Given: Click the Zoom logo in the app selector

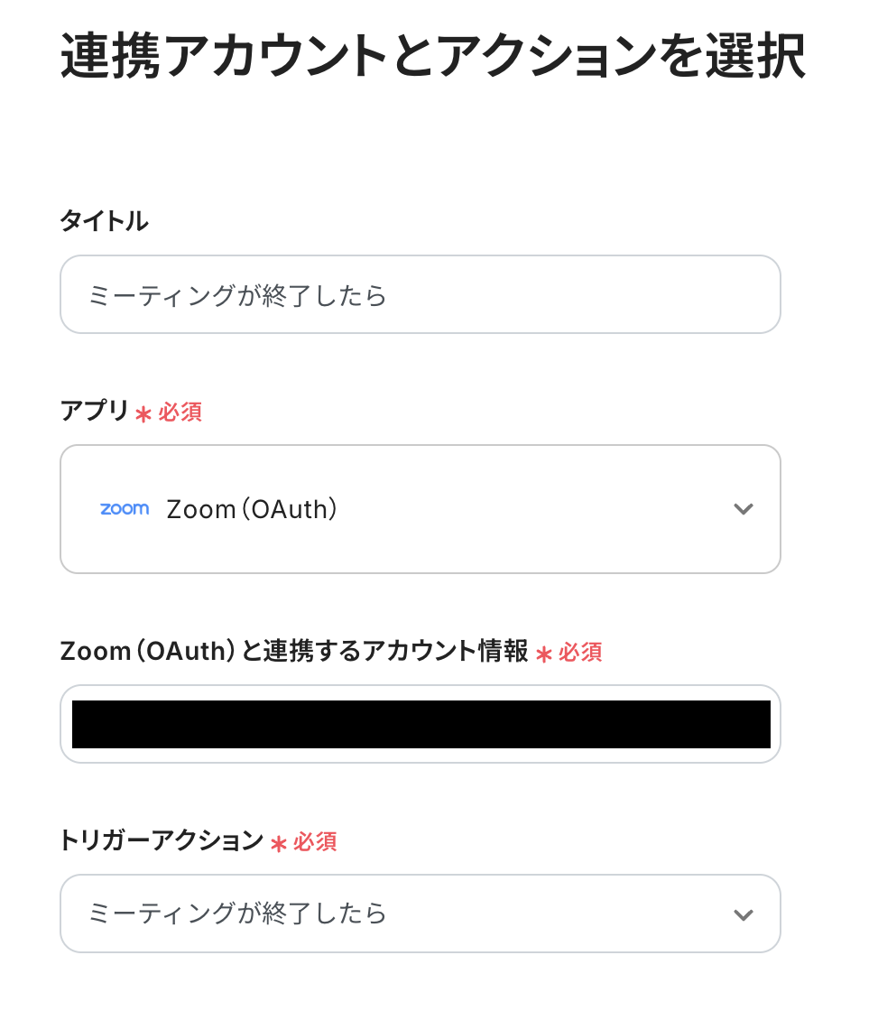Looking at the screenshot, I should (x=125, y=509).
